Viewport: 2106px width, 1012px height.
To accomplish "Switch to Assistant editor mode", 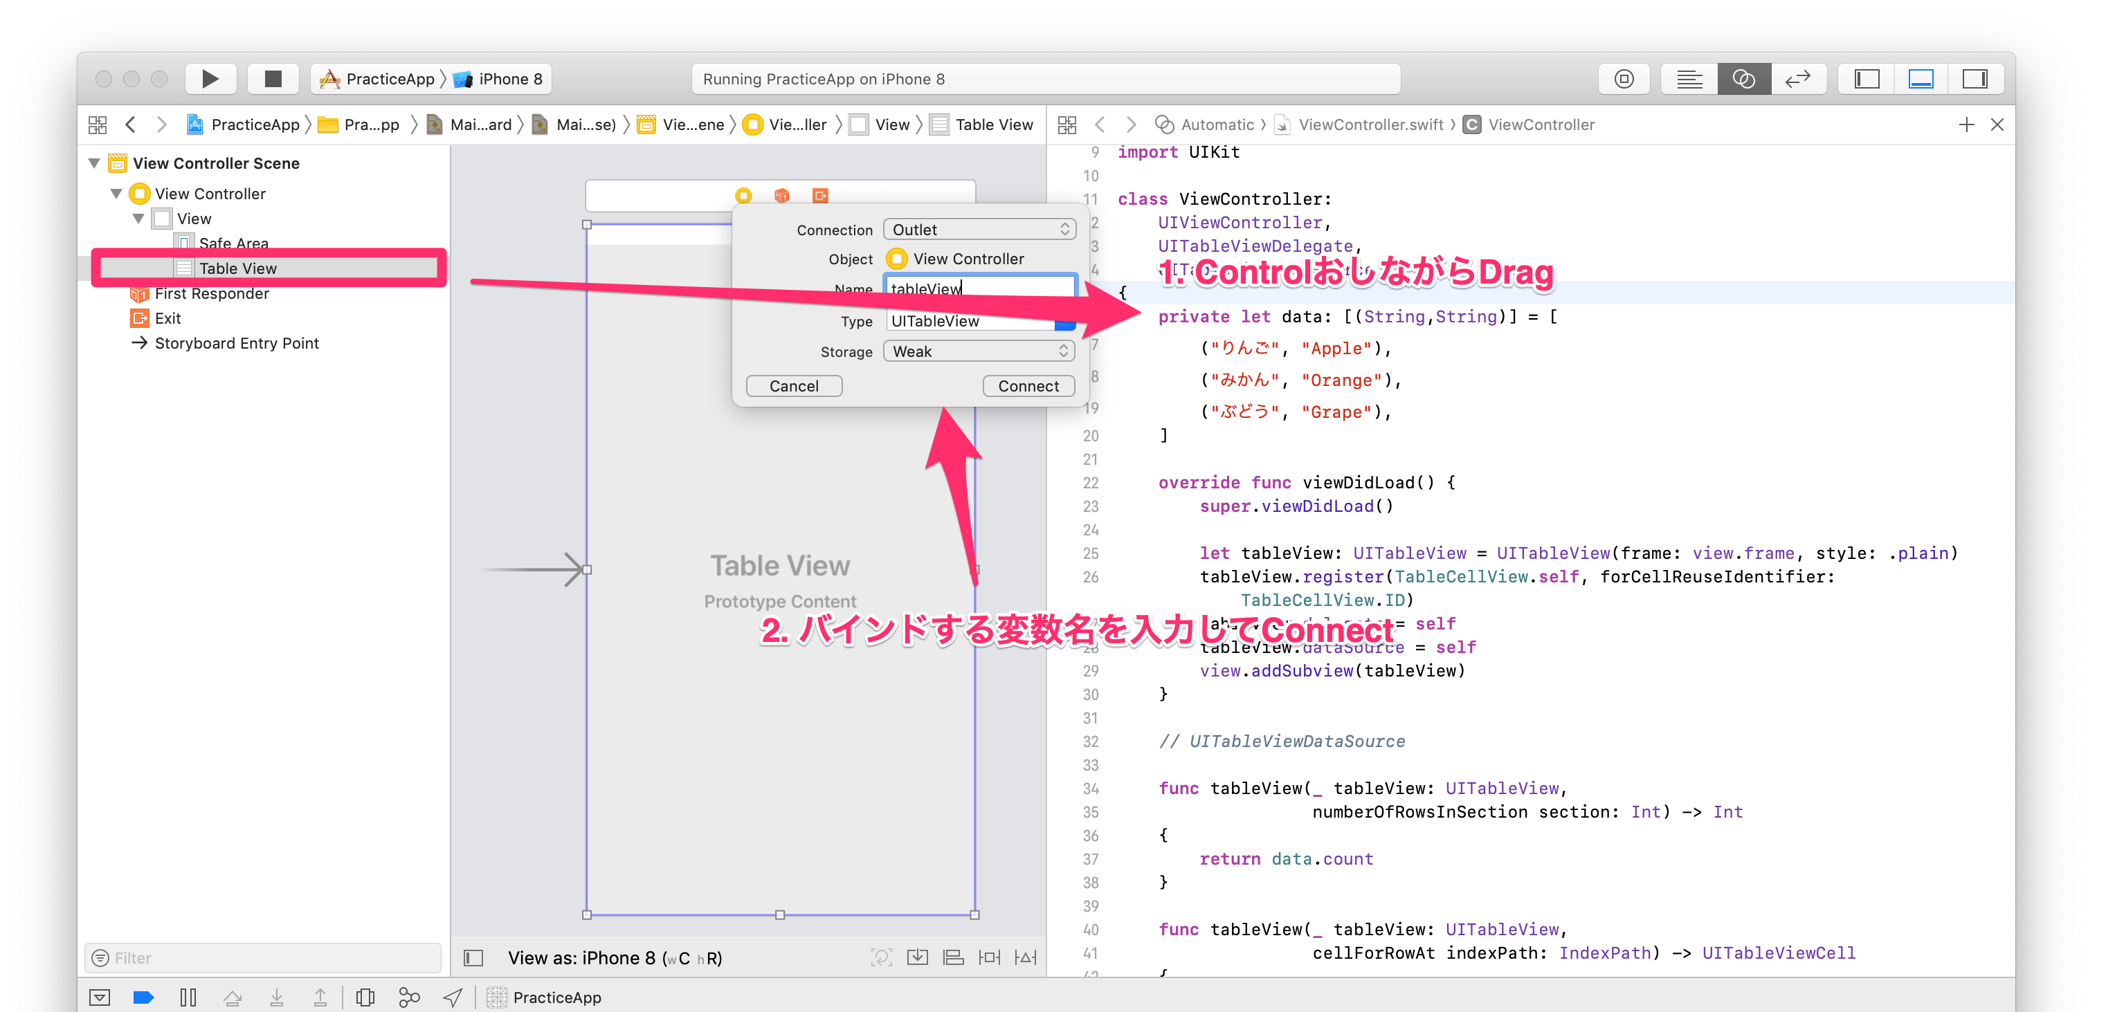I will (1743, 80).
